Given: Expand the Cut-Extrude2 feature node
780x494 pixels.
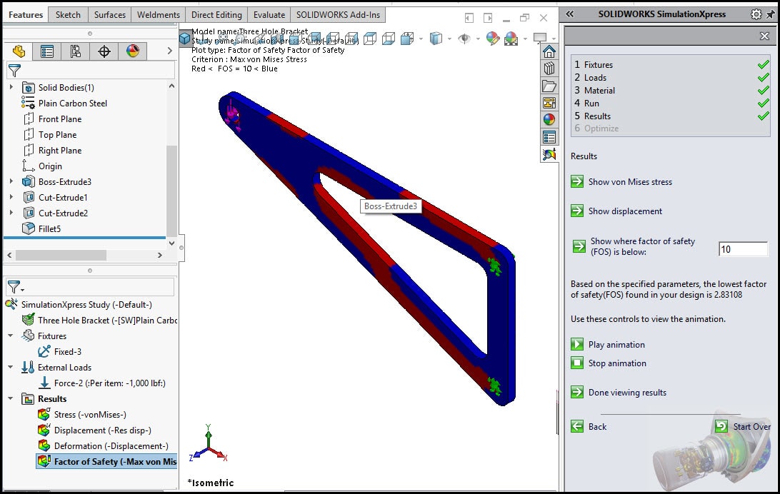Looking at the screenshot, I should [x=11, y=213].
